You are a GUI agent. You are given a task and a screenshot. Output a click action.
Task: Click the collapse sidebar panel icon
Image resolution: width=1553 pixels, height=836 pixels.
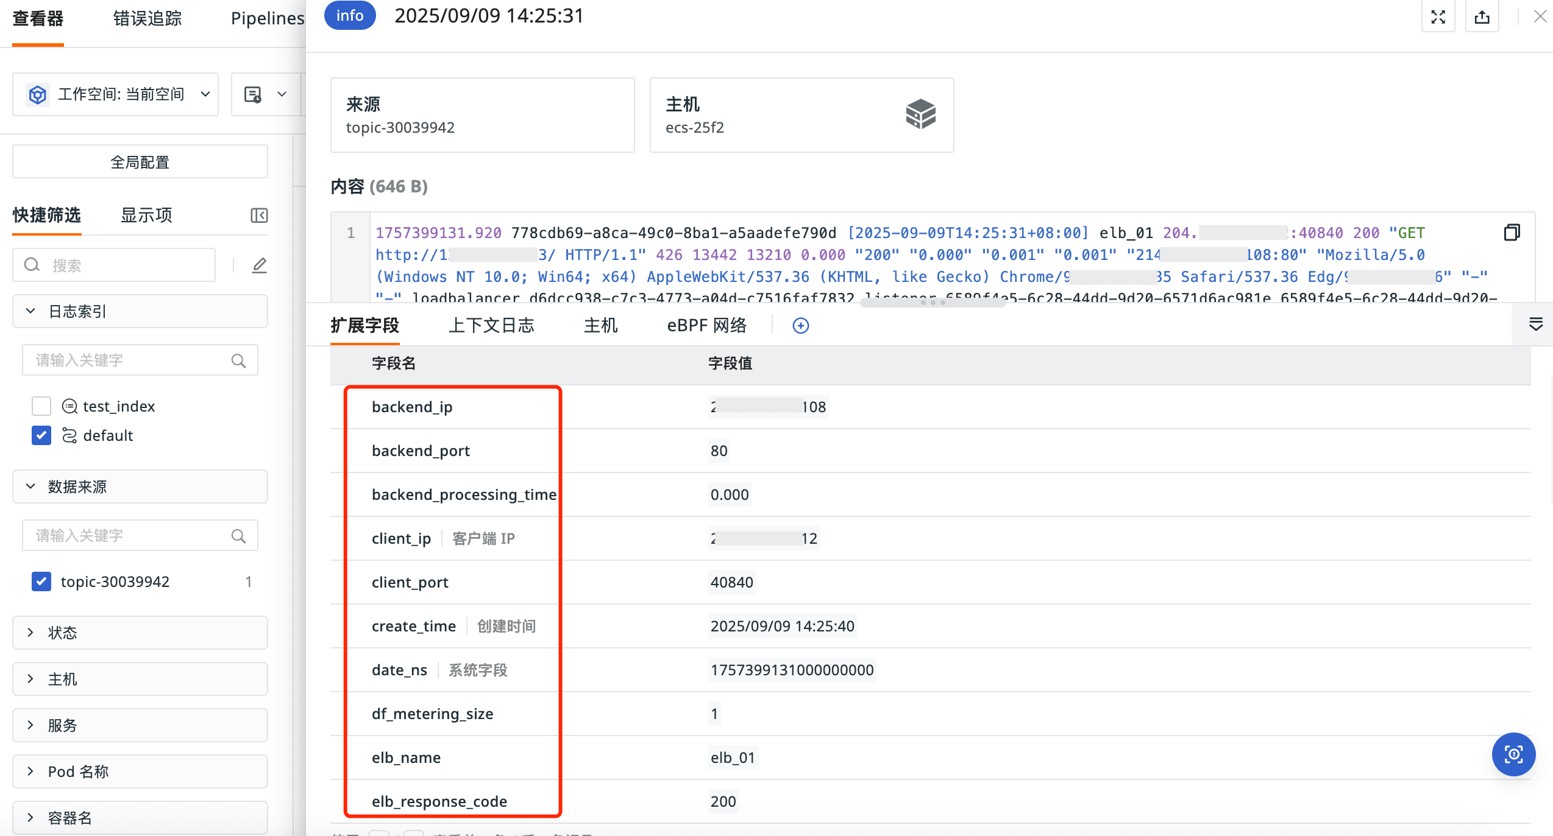click(x=259, y=216)
